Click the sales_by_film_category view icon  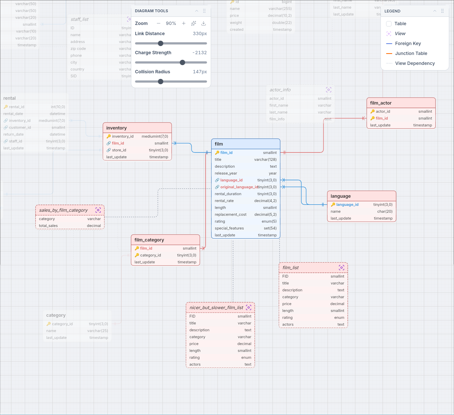click(x=98, y=210)
